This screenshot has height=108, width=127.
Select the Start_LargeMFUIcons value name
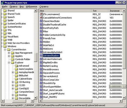[x=54, y=93]
